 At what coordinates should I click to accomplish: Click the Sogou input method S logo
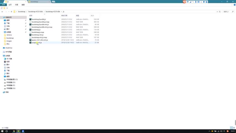pos(184,2)
